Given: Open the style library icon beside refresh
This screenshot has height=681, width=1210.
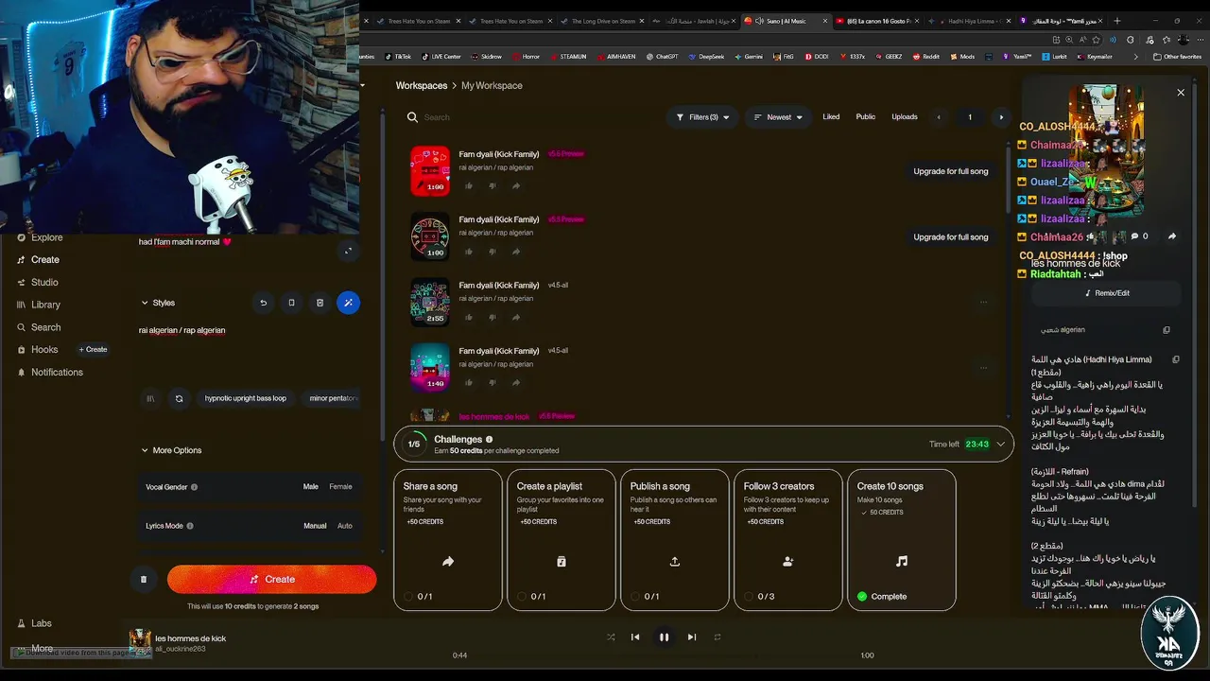Looking at the screenshot, I should (150, 398).
